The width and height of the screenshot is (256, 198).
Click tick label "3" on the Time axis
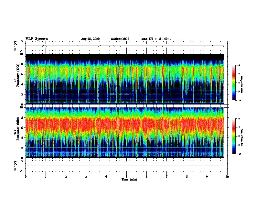[86, 177]
